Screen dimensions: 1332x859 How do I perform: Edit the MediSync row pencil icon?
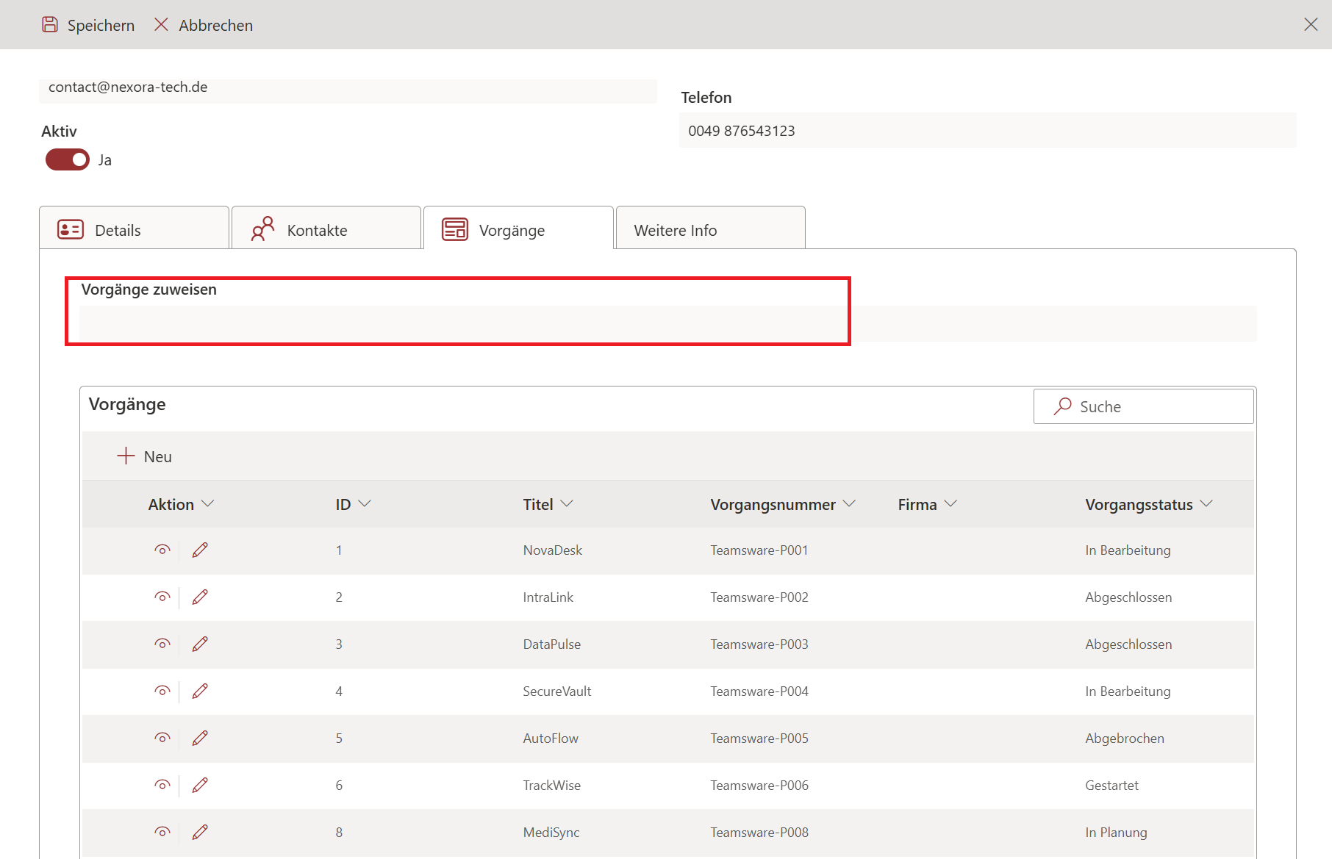200,832
